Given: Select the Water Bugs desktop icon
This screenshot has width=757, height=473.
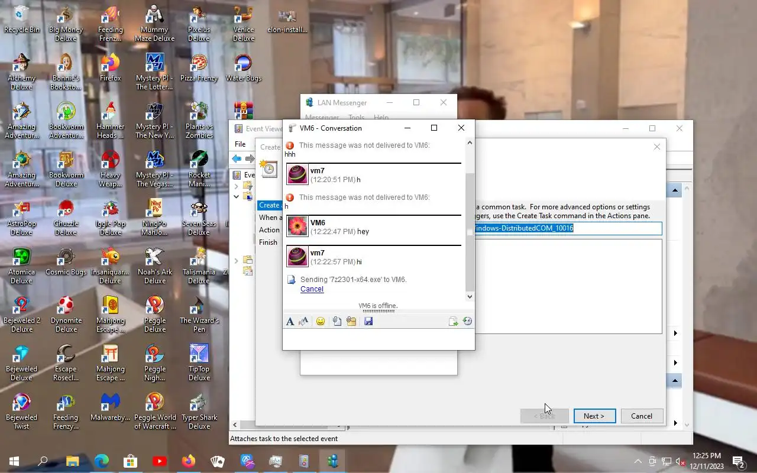Looking at the screenshot, I should (x=243, y=68).
